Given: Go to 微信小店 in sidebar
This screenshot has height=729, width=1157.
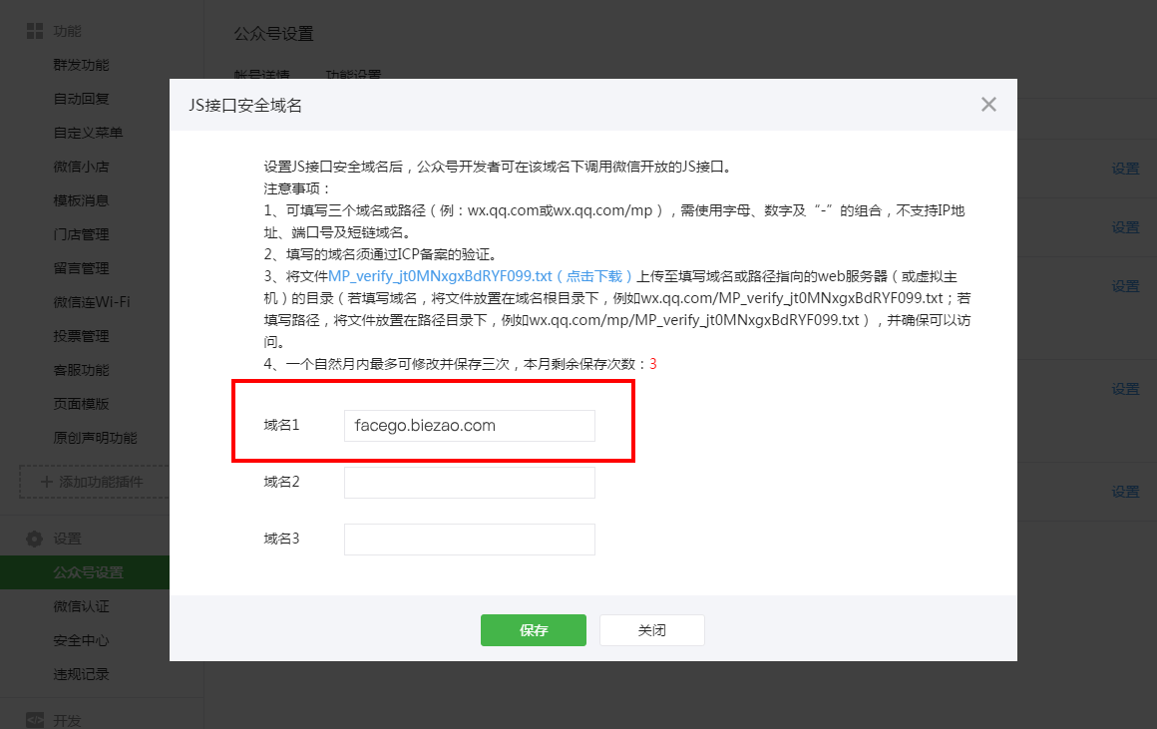Looking at the screenshot, I should coord(81,167).
